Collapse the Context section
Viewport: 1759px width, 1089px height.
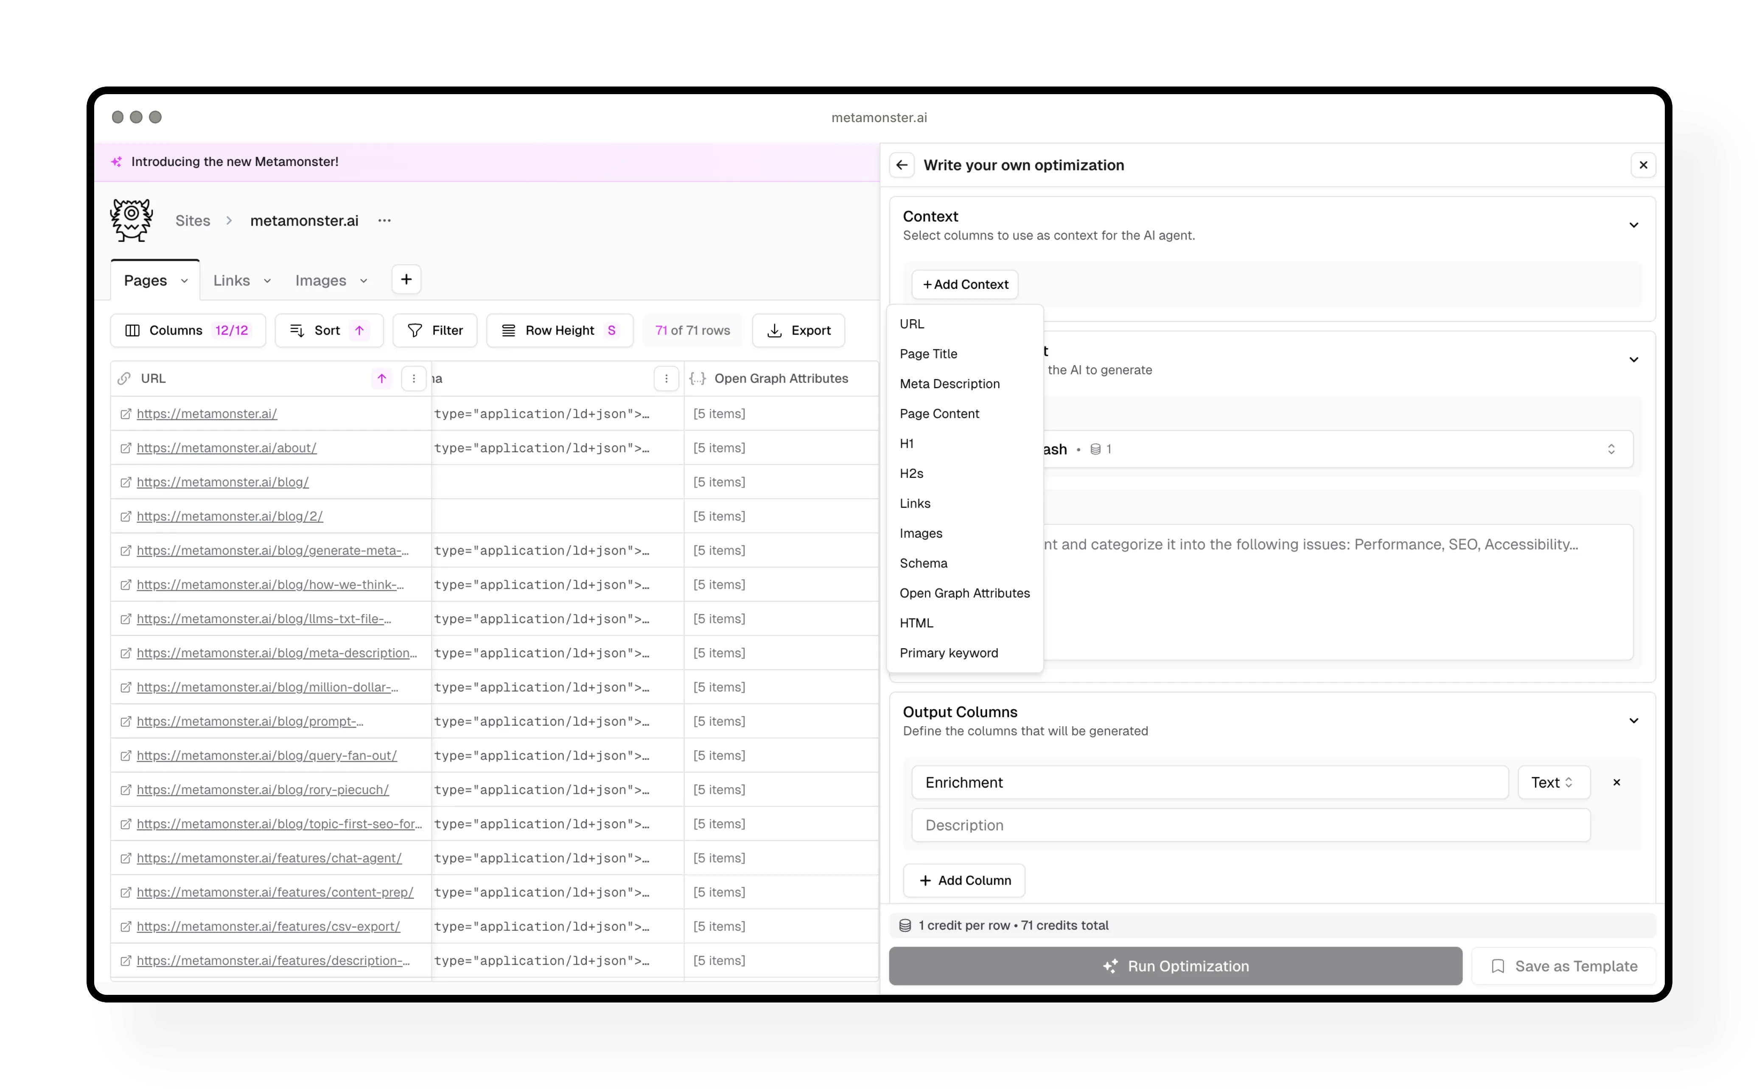1633,225
